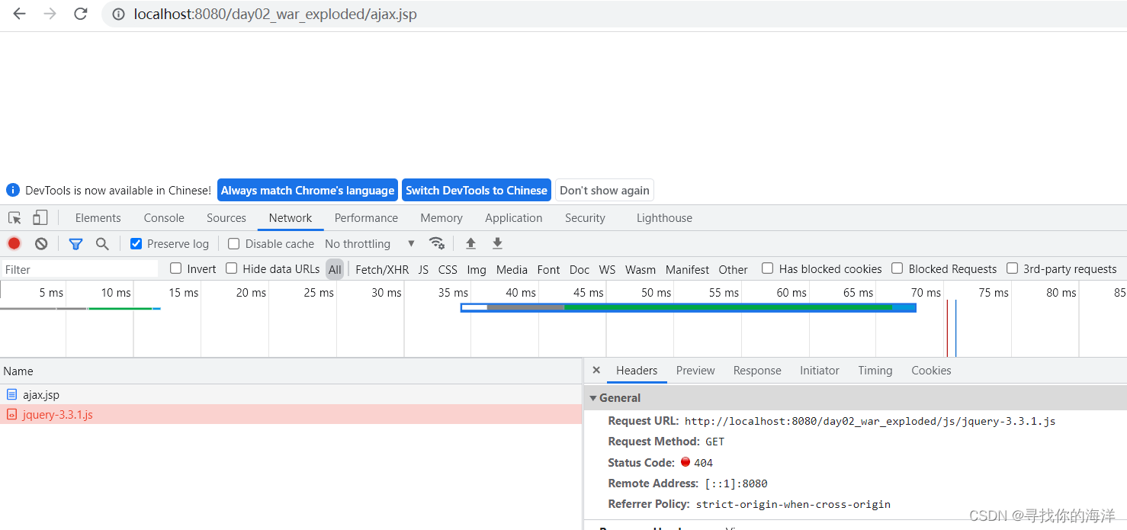
Task: Open the Sources tab
Action: coord(226,218)
